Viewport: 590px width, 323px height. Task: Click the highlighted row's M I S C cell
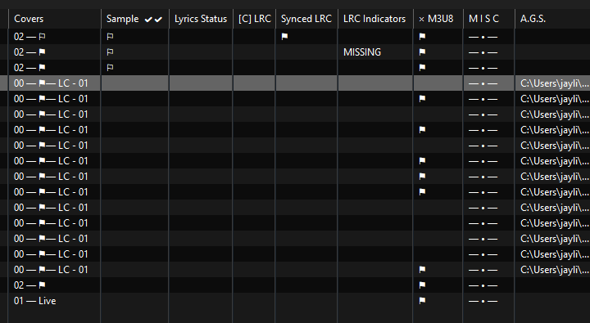[x=483, y=83]
